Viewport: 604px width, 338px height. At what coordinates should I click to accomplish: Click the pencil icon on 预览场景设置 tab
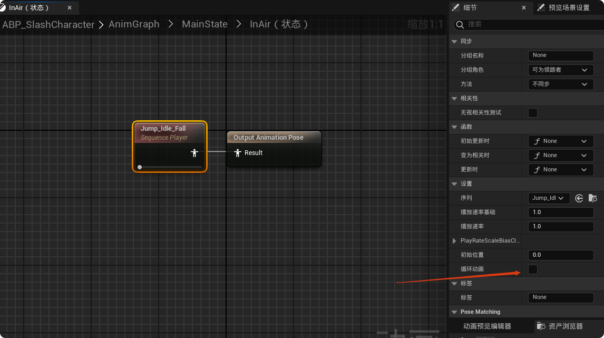541,7
